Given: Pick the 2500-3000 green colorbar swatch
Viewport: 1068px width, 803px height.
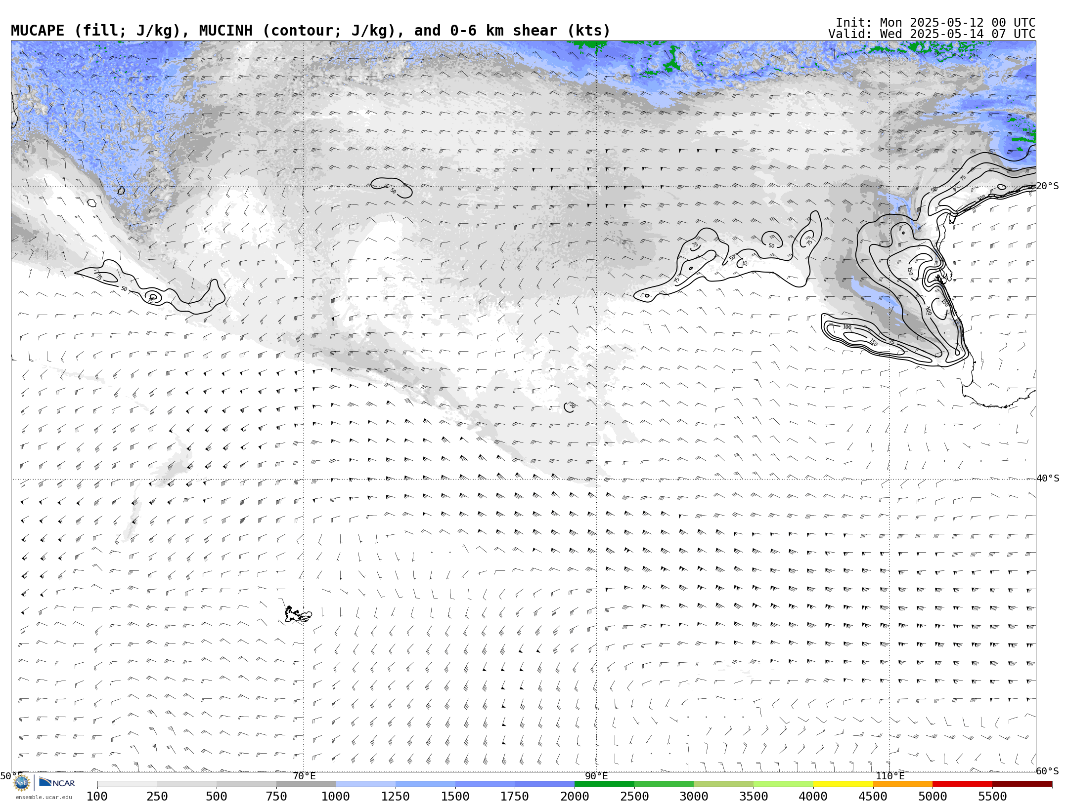Looking at the screenshot, I should pos(664,784).
